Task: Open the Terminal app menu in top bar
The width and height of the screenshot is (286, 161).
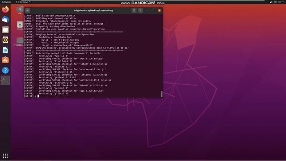Action: [x=23, y=2]
